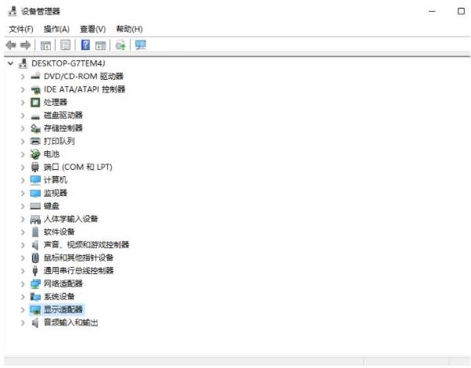Click the 存储控制器 storage controller icon
This screenshot has height=368, width=471.
pos(35,128)
